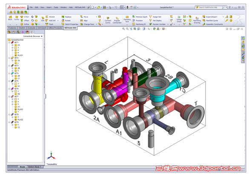Click Zoom to Fit in view toolbar
This screenshot has width=249, height=174.
click(x=123, y=29)
